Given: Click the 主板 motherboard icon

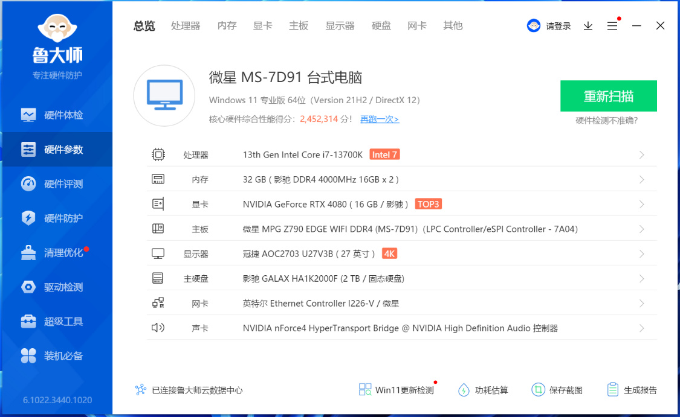Looking at the screenshot, I should tap(158, 229).
